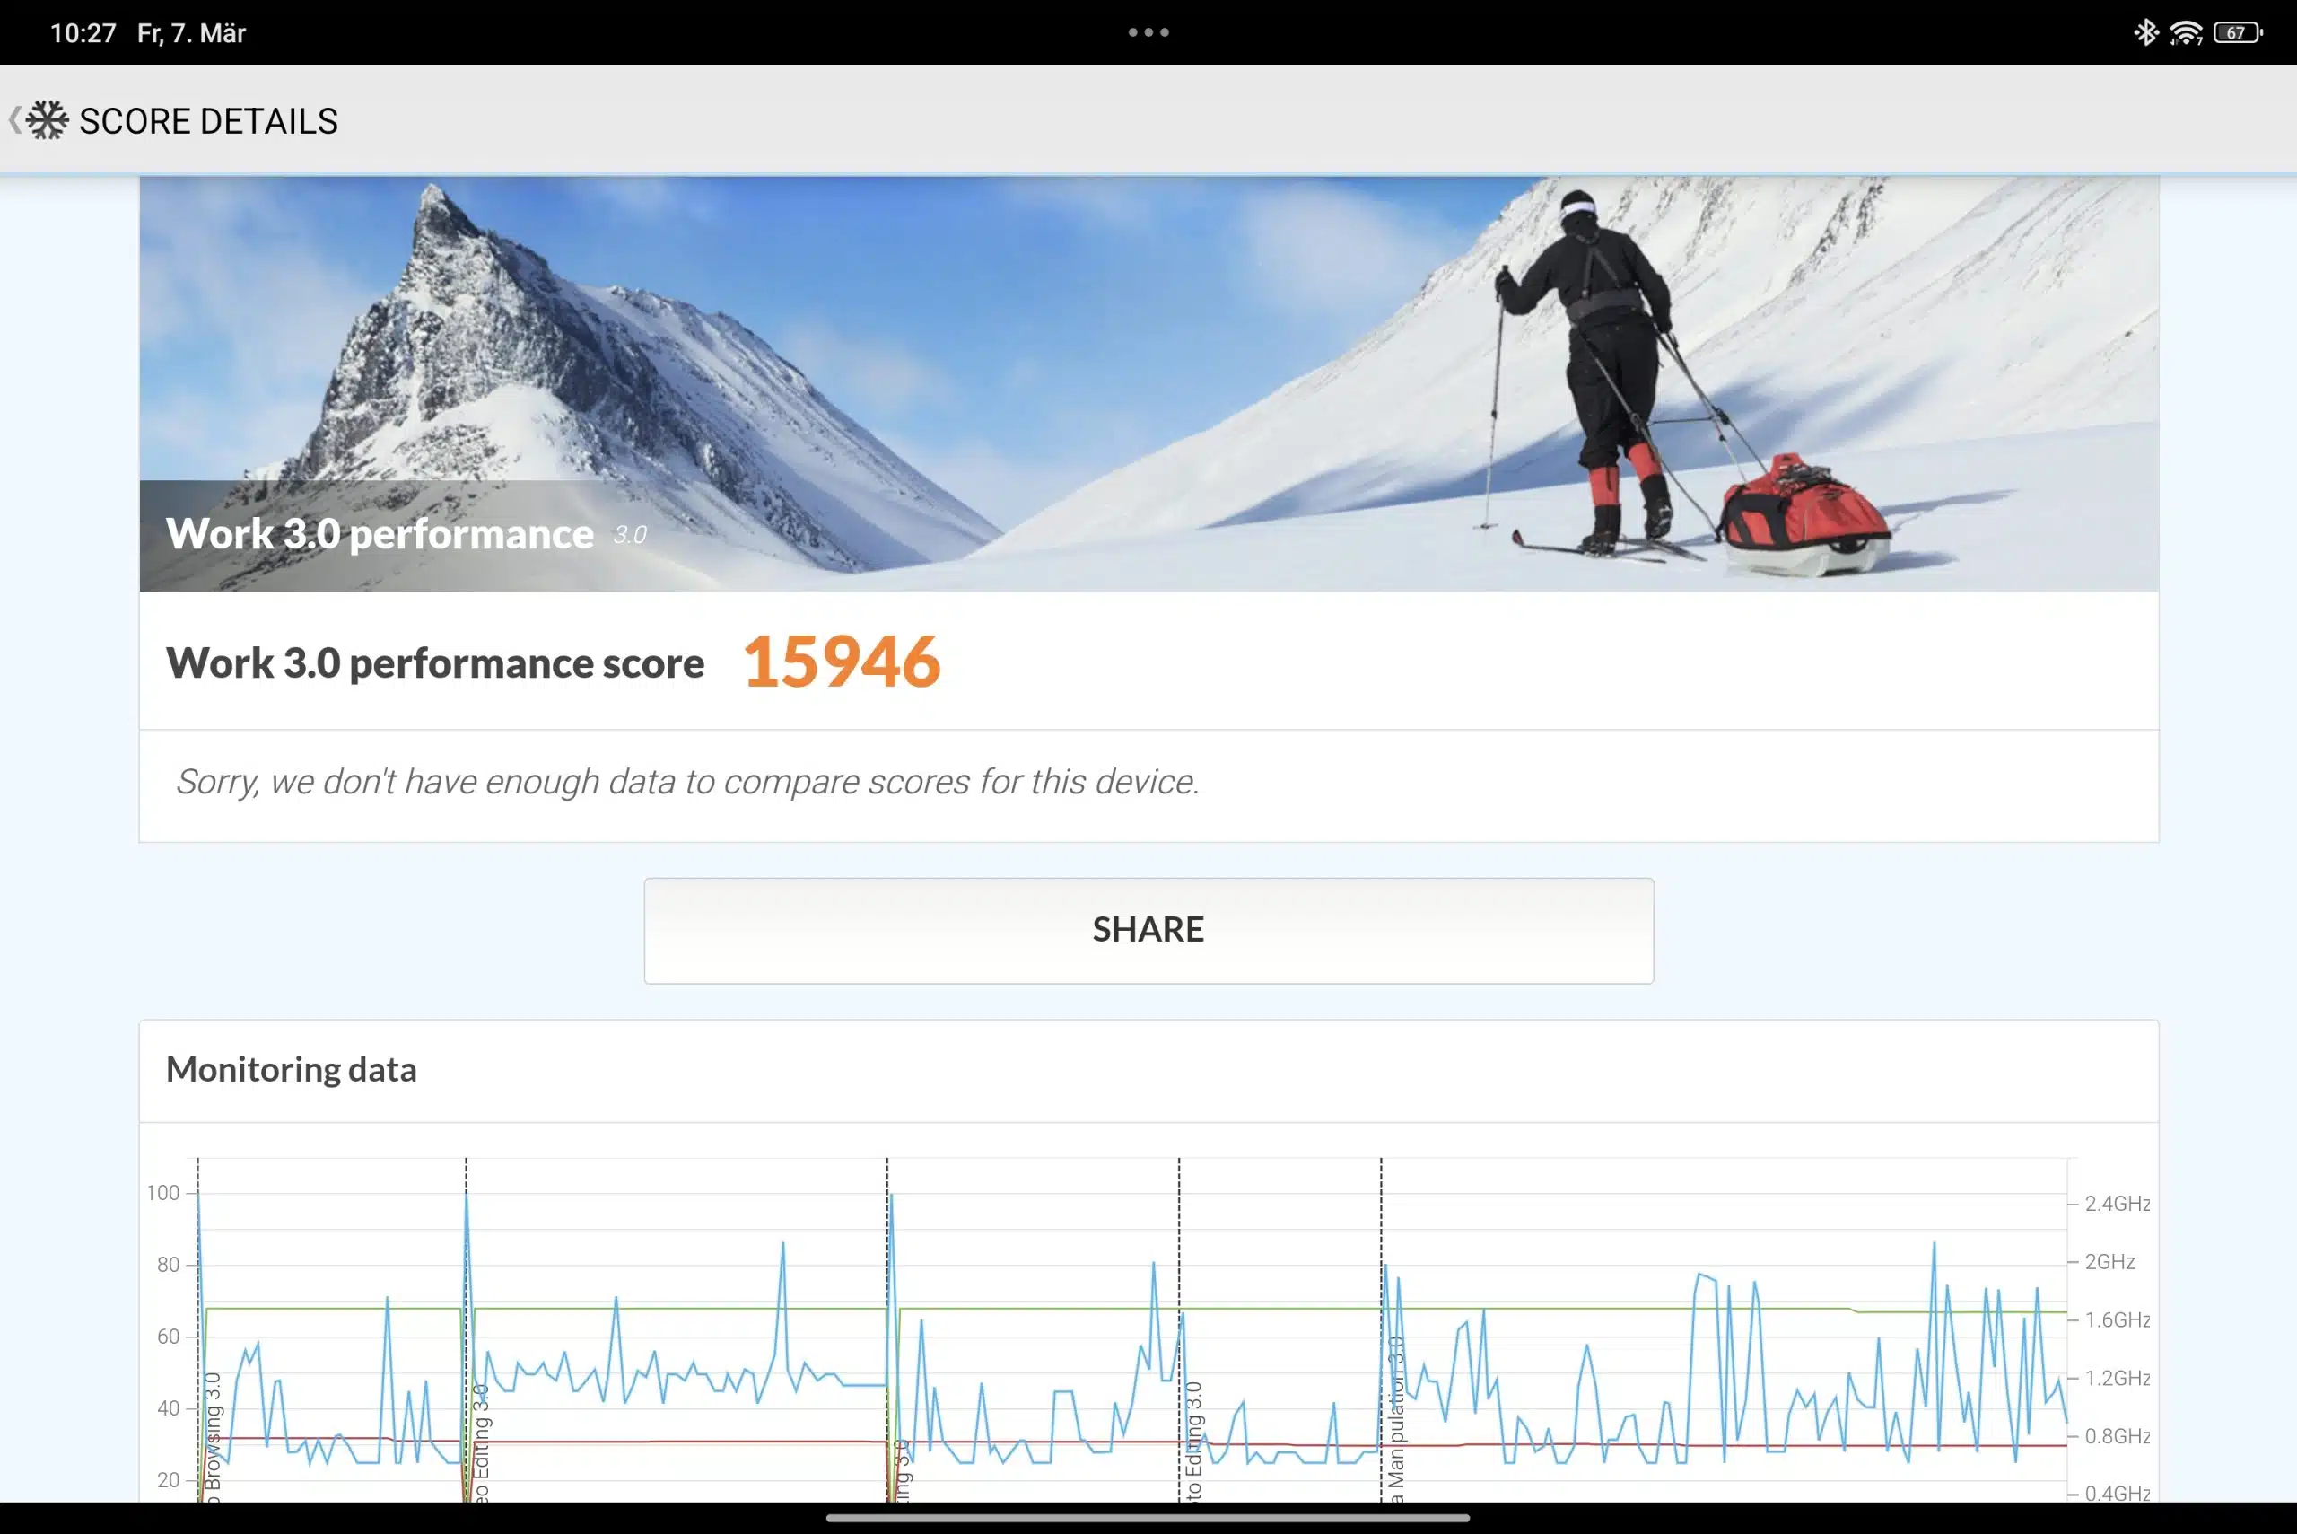
Task: Tap the Work 3.0 performance score label
Action: pyautogui.click(x=435, y=663)
